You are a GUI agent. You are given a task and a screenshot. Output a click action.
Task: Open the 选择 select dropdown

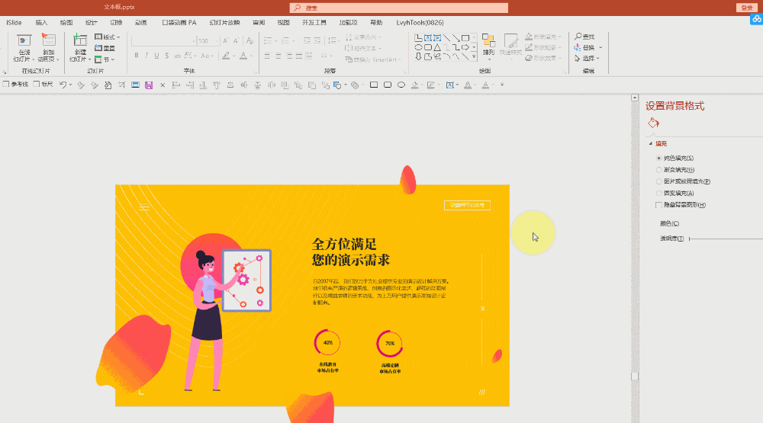pyautogui.click(x=588, y=59)
